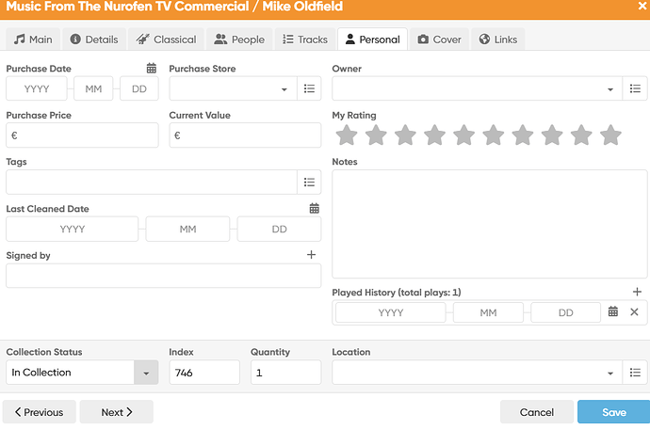The height and width of the screenshot is (430, 650).
Task: Click the Purchase Store list manager icon
Action: [309, 89]
